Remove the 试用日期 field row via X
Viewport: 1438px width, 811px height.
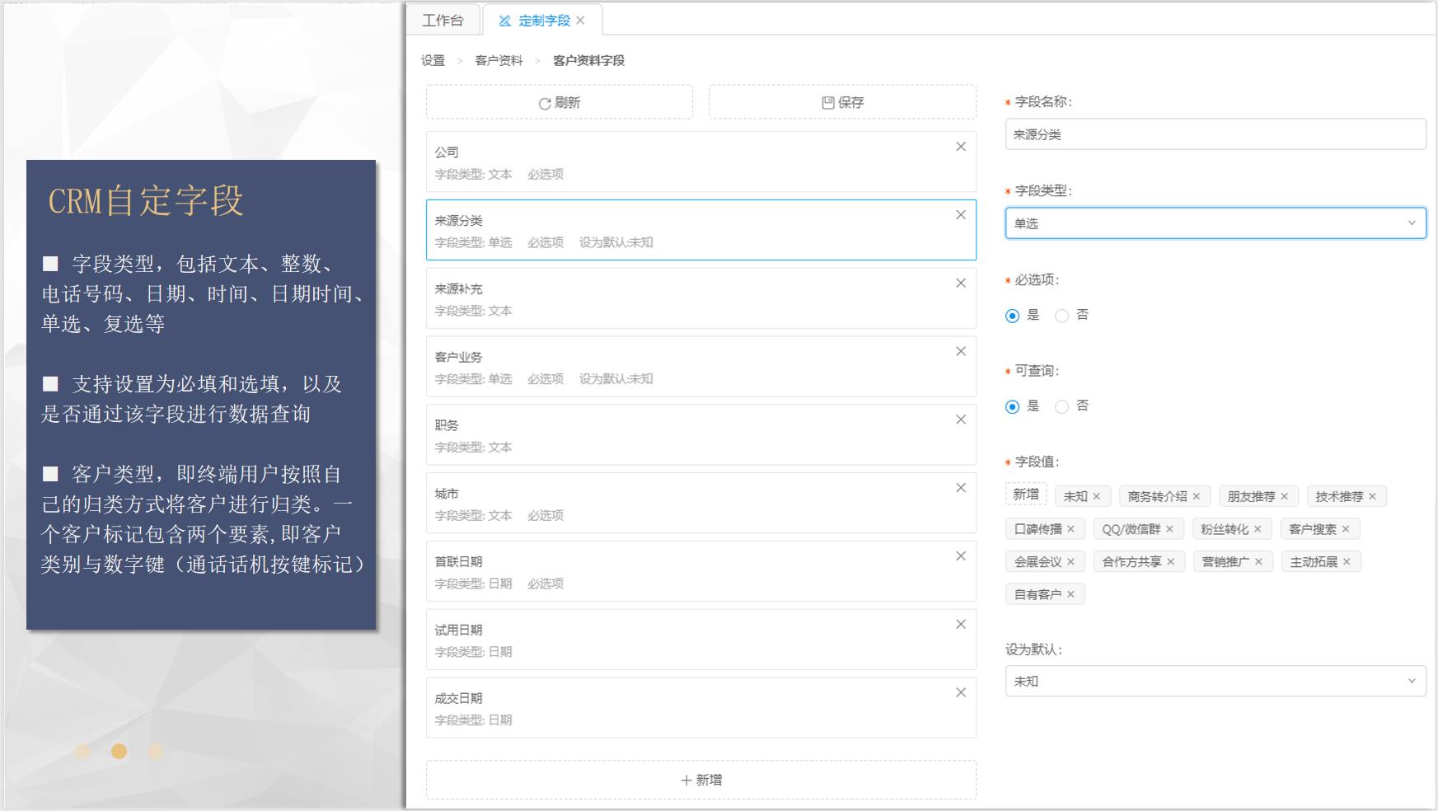[x=961, y=625]
